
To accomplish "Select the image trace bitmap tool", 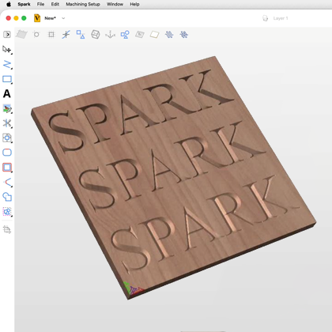I will pos(7,109).
